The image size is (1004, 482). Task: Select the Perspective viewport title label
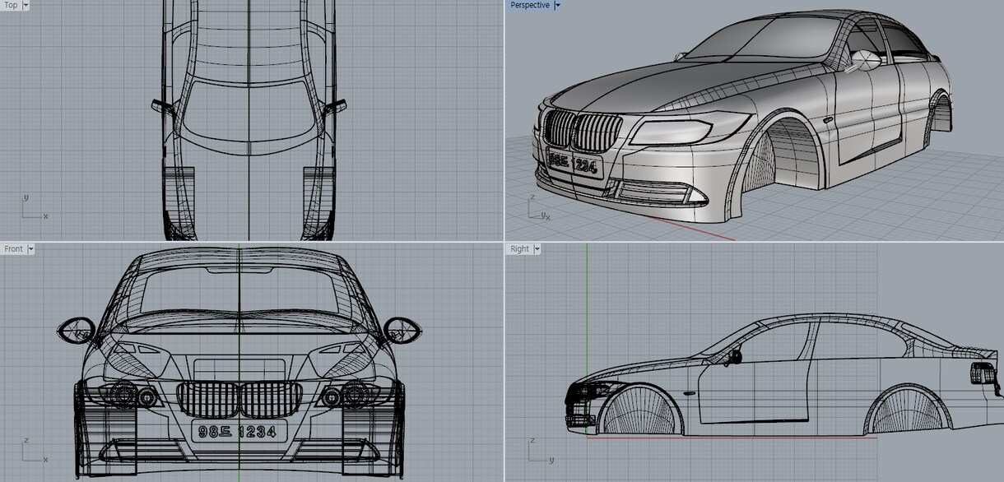pos(530,5)
